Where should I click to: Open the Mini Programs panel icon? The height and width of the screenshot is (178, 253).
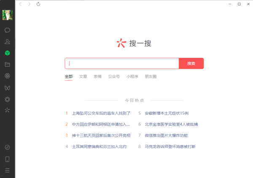point(7,147)
